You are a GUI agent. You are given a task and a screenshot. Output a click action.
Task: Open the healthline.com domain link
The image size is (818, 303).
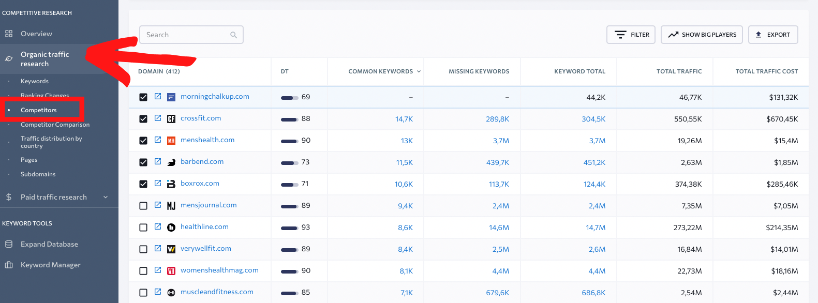point(204,227)
